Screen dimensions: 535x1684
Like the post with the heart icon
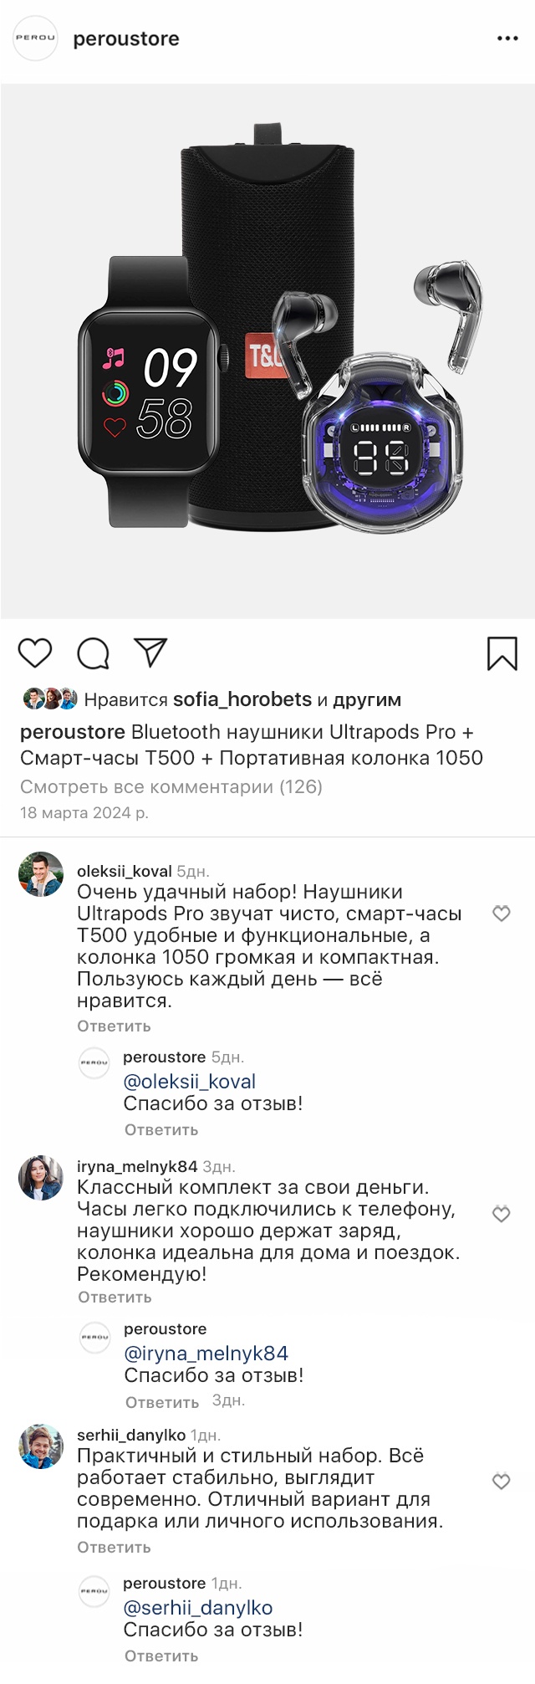click(x=35, y=653)
